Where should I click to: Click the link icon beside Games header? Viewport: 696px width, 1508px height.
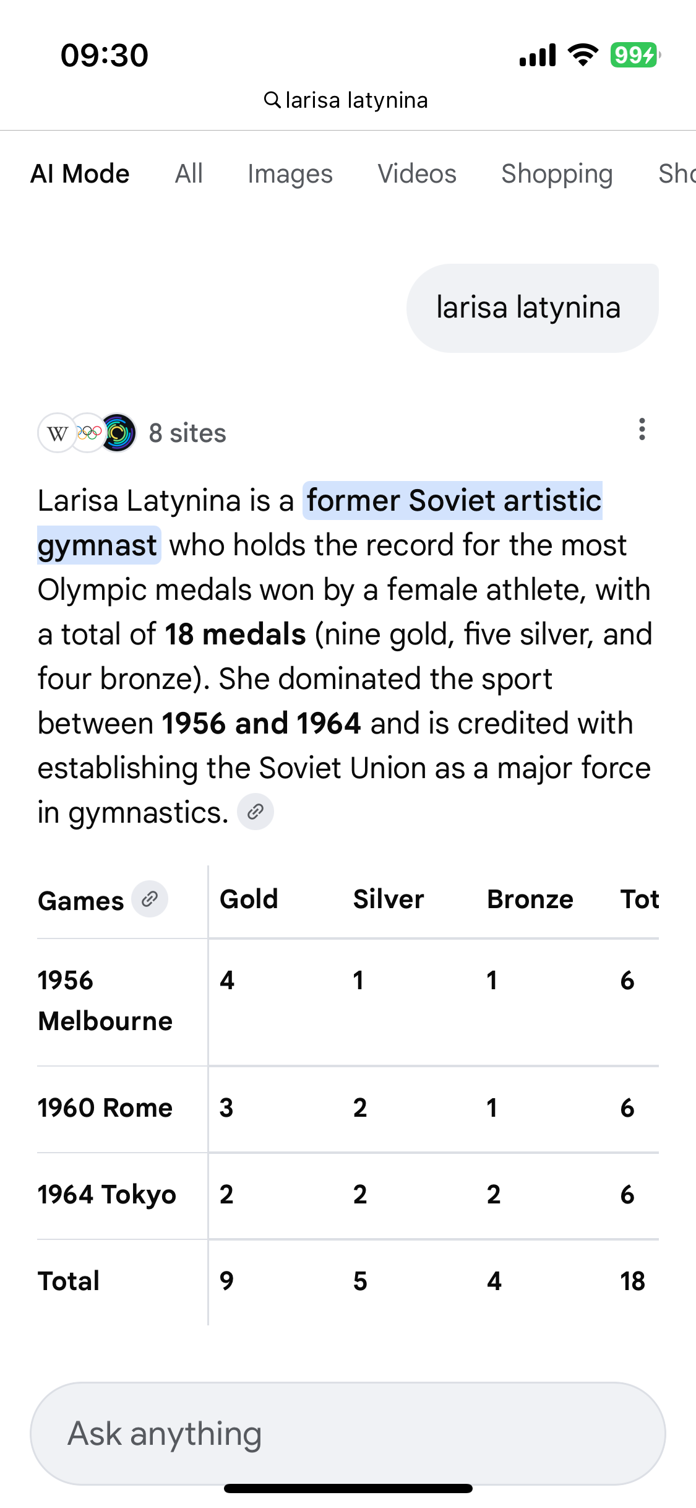tap(150, 899)
